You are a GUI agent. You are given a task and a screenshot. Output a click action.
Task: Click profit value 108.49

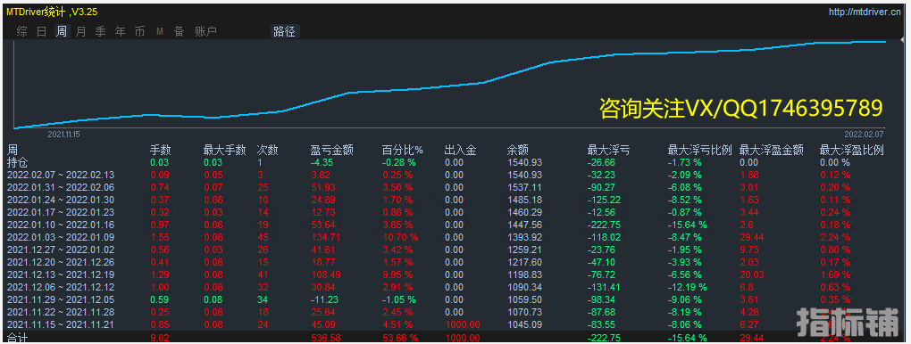pos(325,274)
